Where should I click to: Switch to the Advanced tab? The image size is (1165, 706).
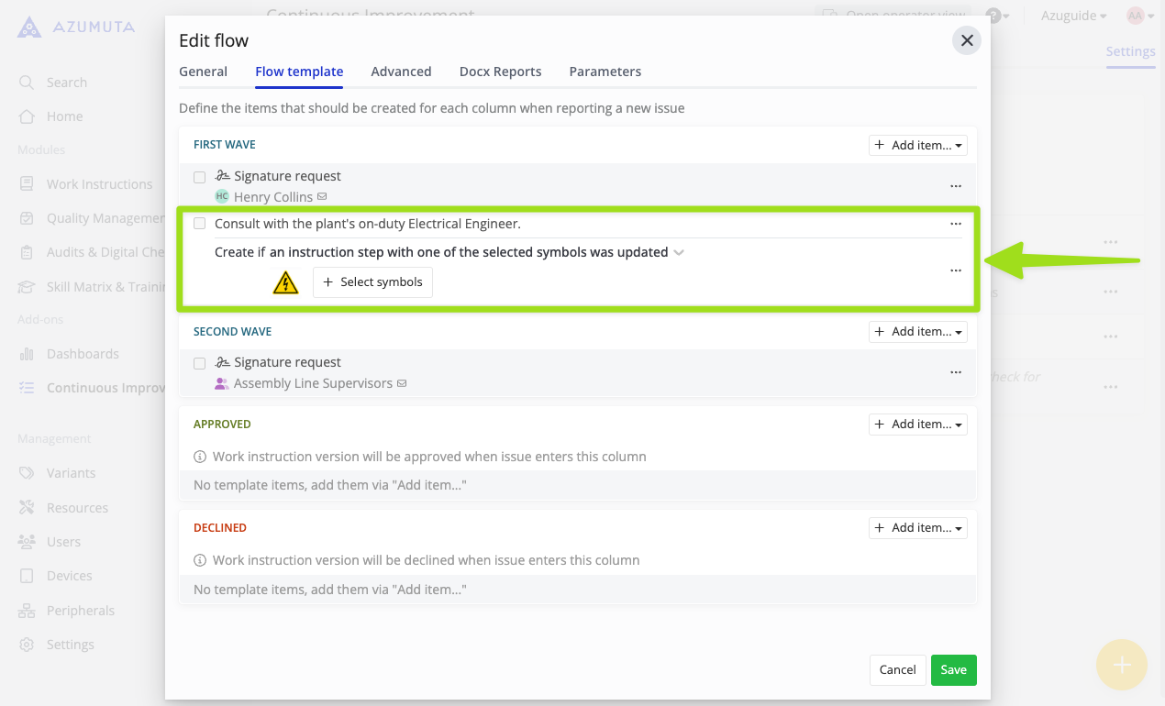(401, 72)
